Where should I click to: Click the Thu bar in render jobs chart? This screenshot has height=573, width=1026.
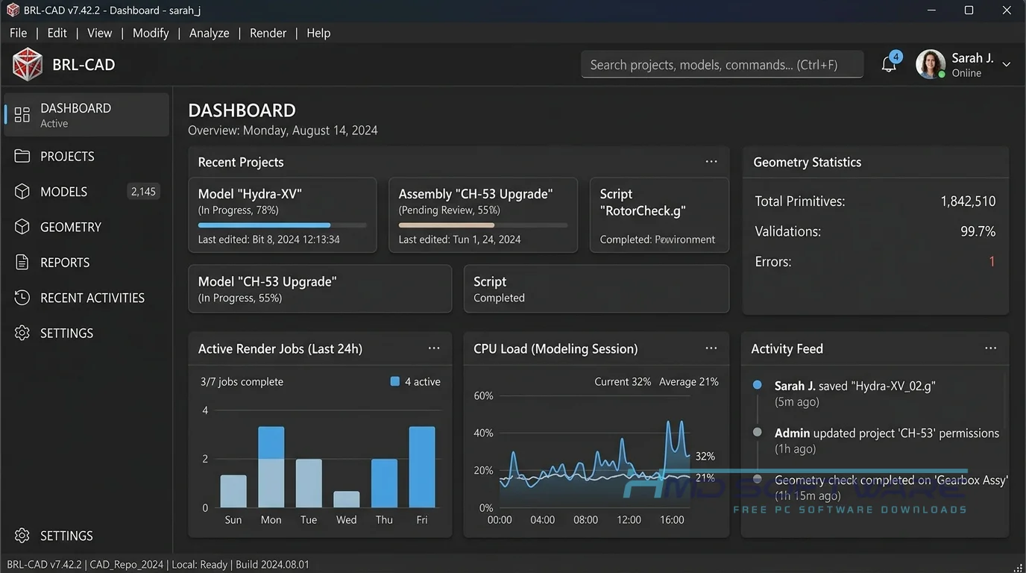click(x=384, y=483)
